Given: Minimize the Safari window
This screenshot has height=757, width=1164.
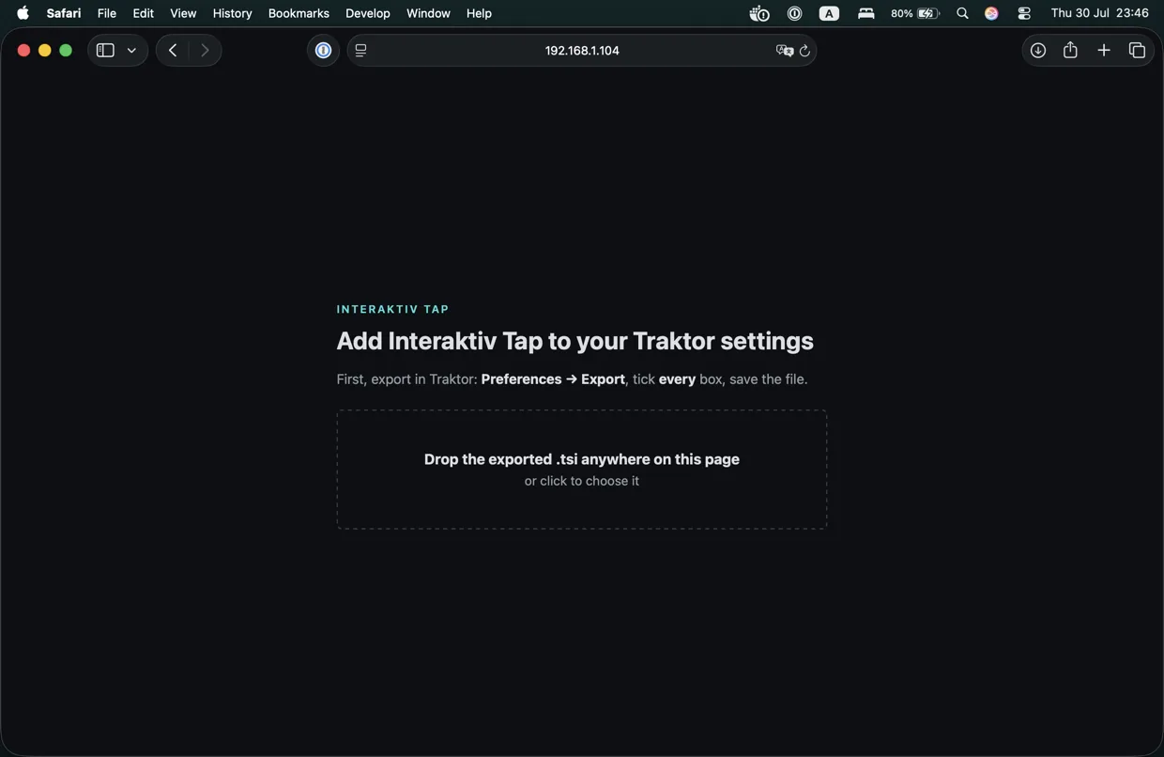Looking at the screenshot, I should [44, 51].
